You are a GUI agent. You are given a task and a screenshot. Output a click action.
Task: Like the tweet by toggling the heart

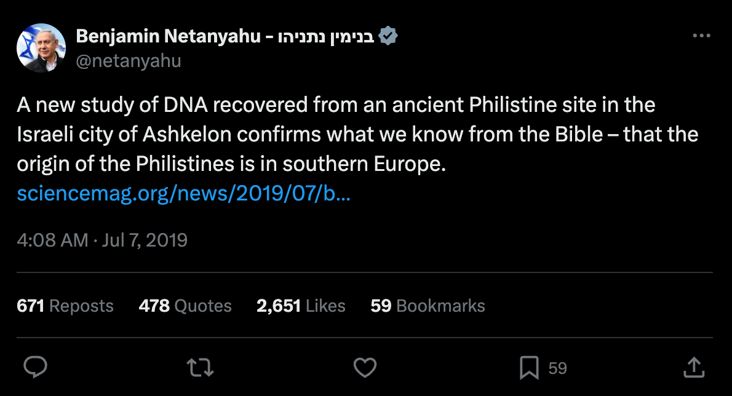pyautogui.click(x=365, y=366)
